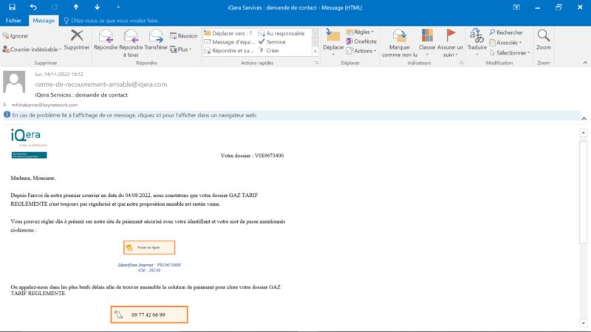Click the 'Identifiant Internet' line
591x332 pixels.
coord(149,265)
